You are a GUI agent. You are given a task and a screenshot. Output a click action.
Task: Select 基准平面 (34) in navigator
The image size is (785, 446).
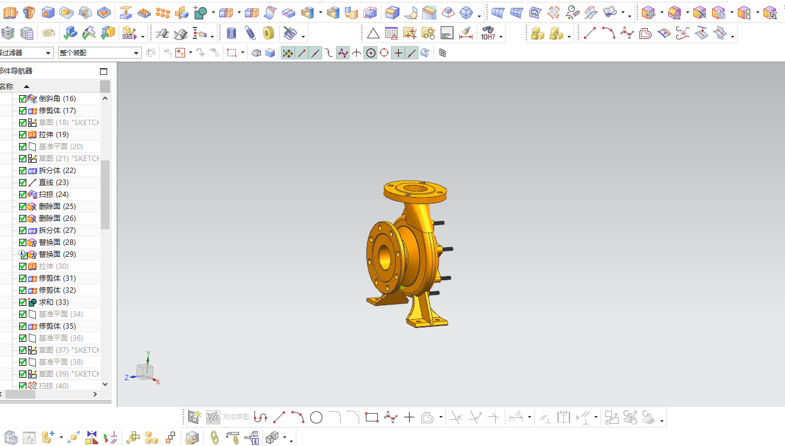click(x=61, y=314)
